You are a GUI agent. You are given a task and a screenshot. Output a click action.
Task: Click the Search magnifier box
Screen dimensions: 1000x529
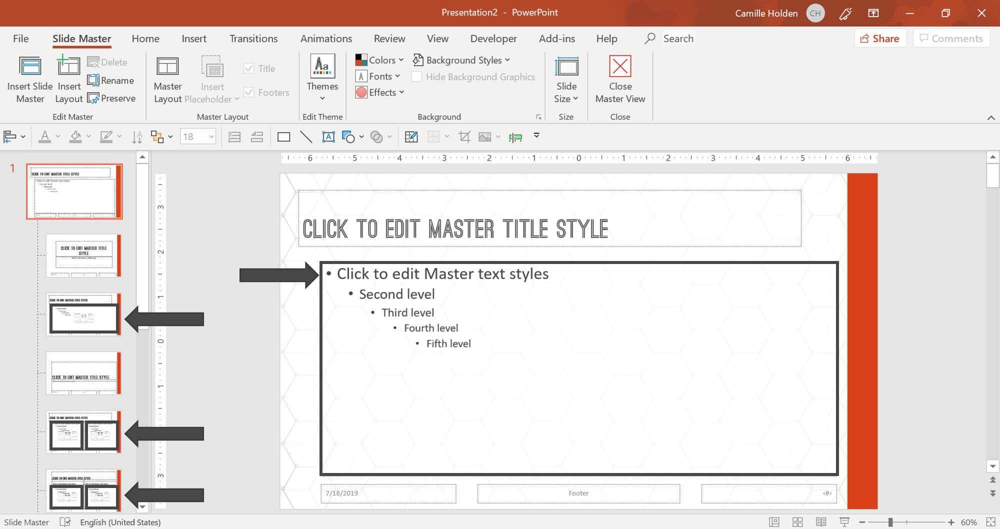click(669, 38)
